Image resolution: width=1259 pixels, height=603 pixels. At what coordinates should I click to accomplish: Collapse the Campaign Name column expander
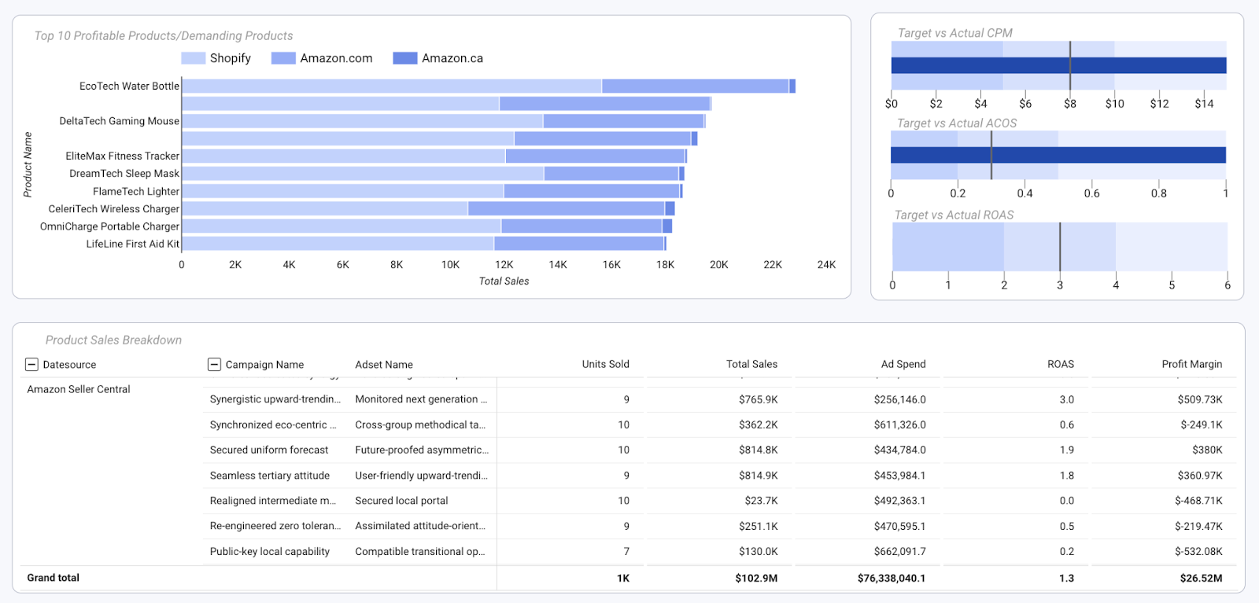pyautogui.click(x=214, y=365)
